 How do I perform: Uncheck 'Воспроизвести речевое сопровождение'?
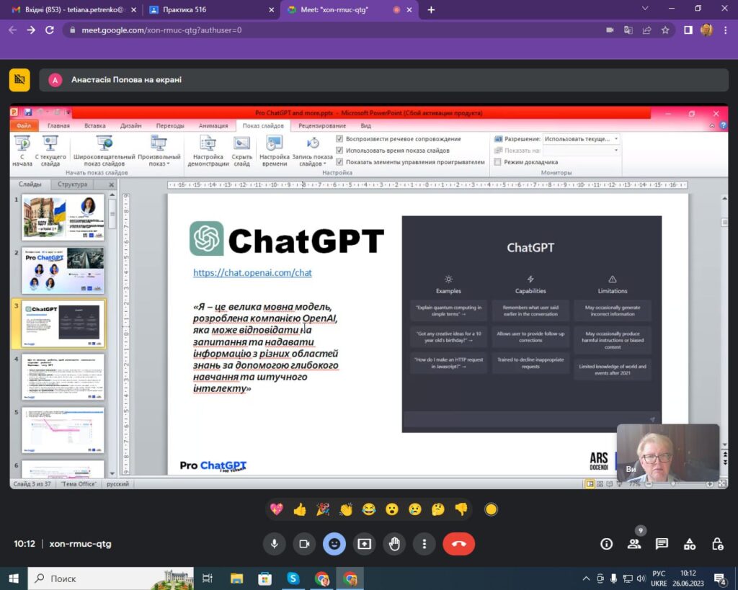(340, 139)
